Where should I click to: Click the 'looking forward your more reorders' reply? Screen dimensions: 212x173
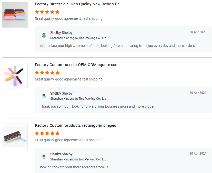pos(74,167)
